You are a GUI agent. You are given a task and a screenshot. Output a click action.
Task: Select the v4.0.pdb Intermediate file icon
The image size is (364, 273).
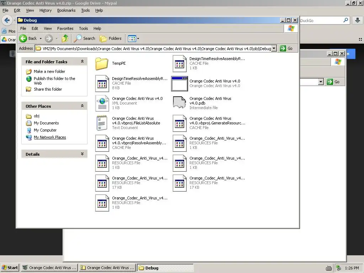click(x=180, y=102)
